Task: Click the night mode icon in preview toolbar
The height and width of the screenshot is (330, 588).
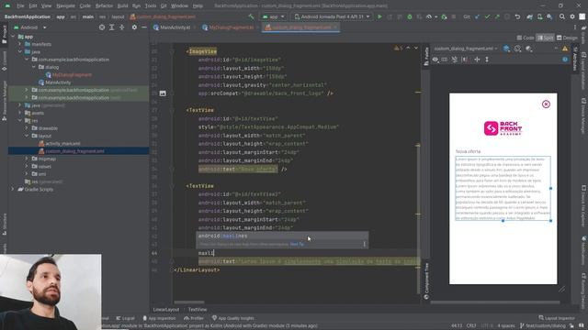Action: coord(529,49)
